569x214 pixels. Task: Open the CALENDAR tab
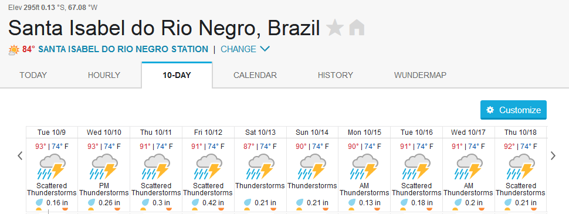[255, 75]
